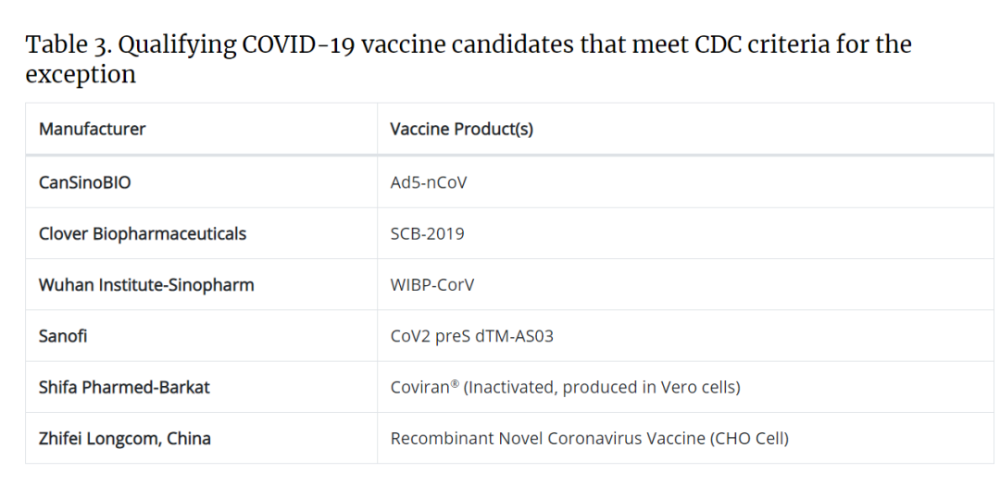Click the registered trademark symbol after Coviran

pyautogui.click(x=455, y=384)
